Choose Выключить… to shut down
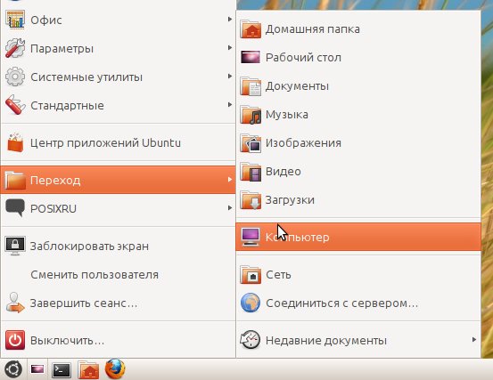Screen dimensions: 493x380 click(119, 341)
